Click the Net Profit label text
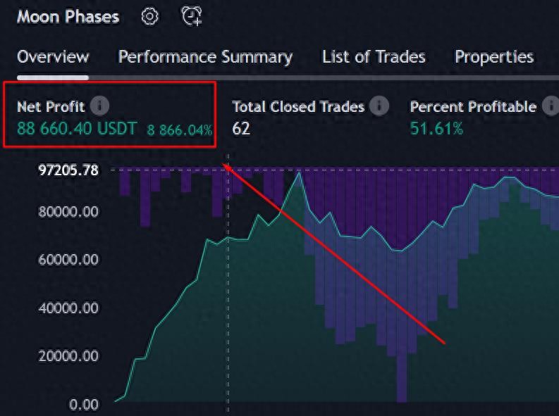Image resolution: width=559 pixels, height=416 pixels. [x=51, y=107]
